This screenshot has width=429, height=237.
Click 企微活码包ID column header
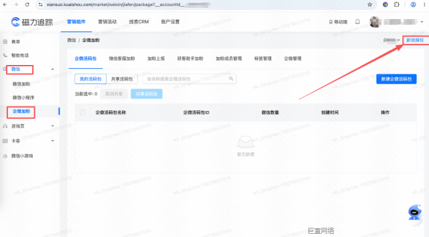(x=196, y=112)
